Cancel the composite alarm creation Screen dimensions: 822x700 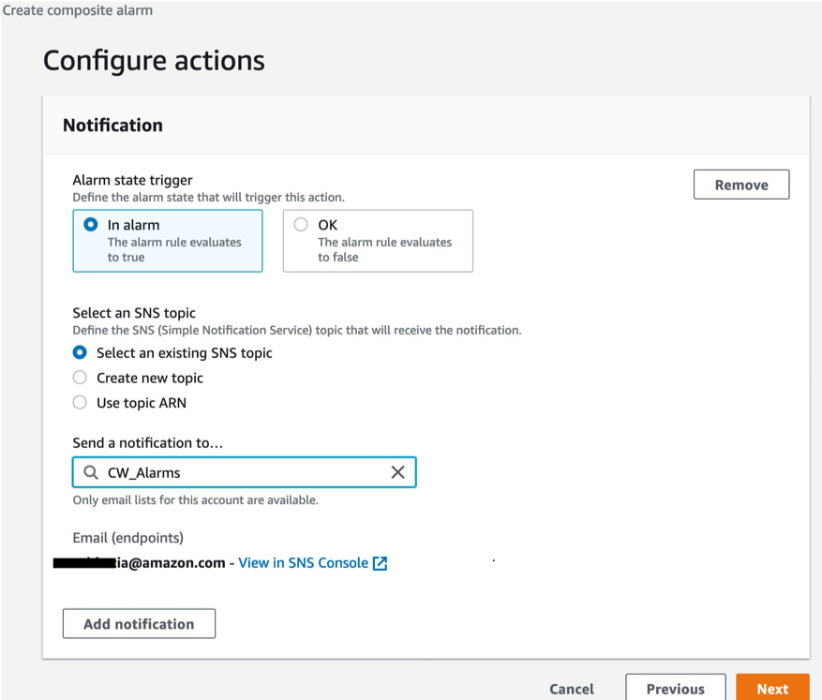pyautogui.click(x=571, y=689)
